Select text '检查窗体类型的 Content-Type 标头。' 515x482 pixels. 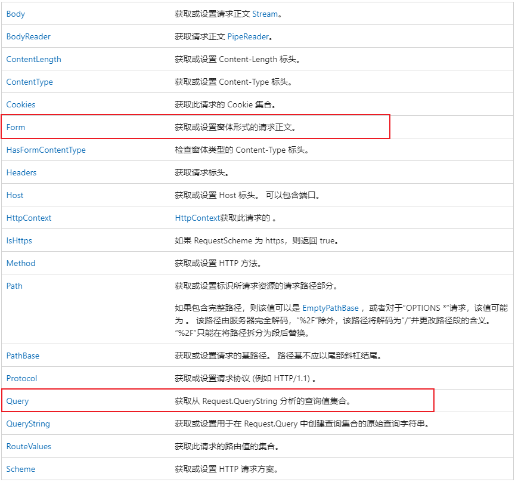coord(241,150)
